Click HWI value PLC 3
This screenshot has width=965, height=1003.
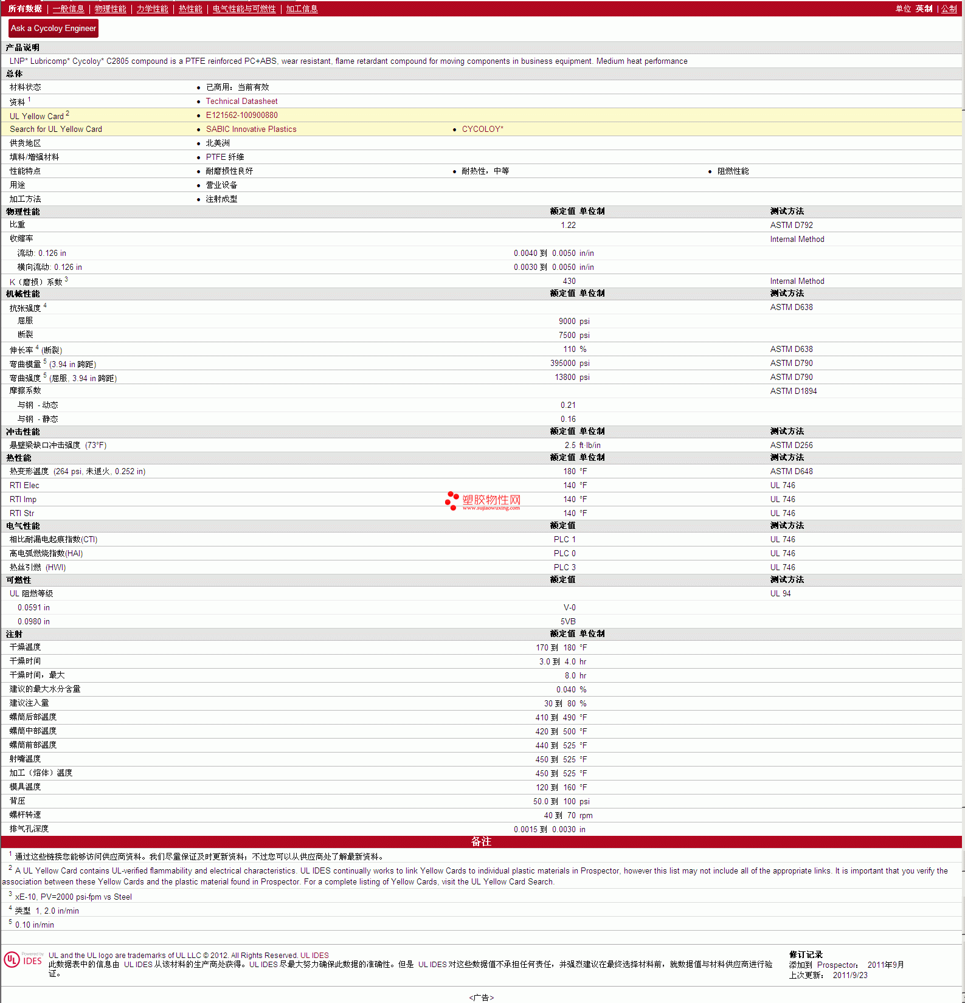(x=564, y=568)
